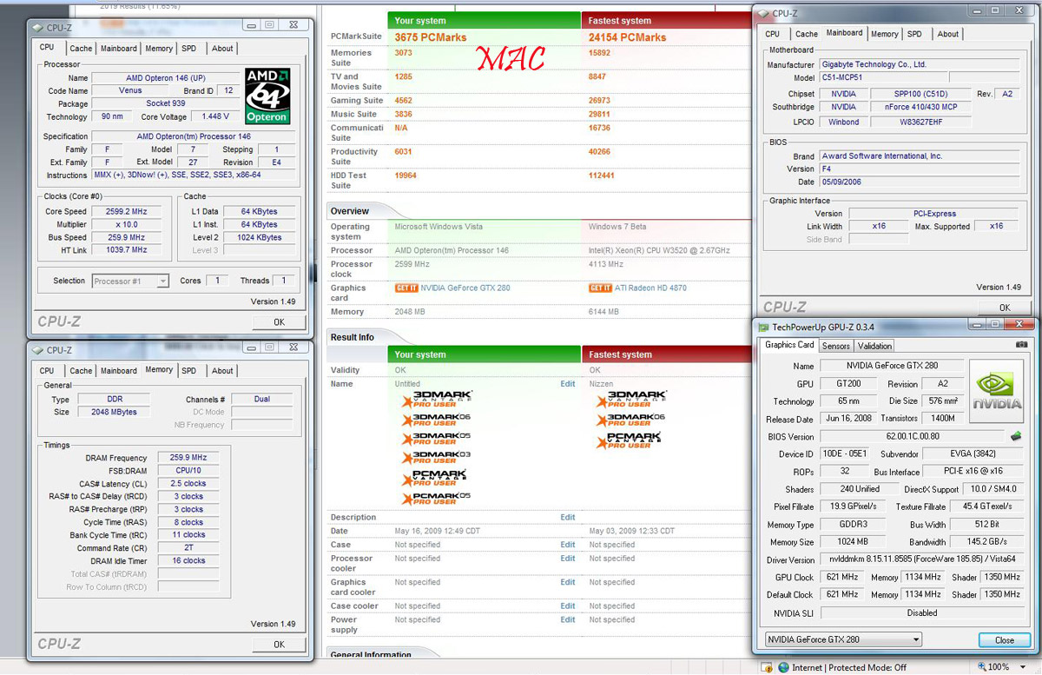This screenshot has width=1042, height=675.
Task: Click the GET IT badge beside NVIDIA GeForce GTX 280
Action: click(406, 288)
